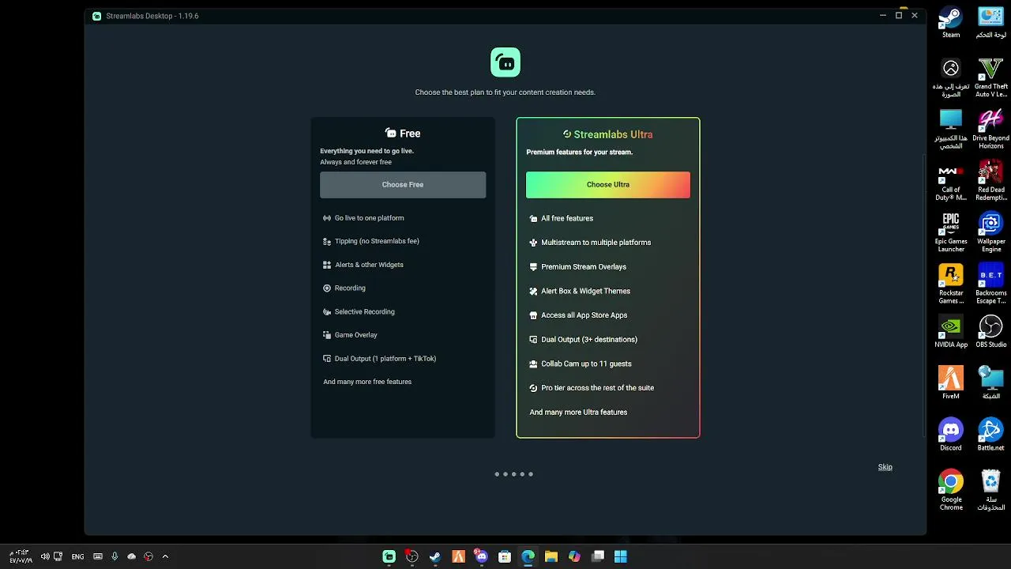Screen dimensions: 1011x569
Task: Click the Collab Cam guests icon
Action: (534, 364)
